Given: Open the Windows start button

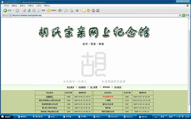Looking at the screenshot, I should click(x=6, y=117).
